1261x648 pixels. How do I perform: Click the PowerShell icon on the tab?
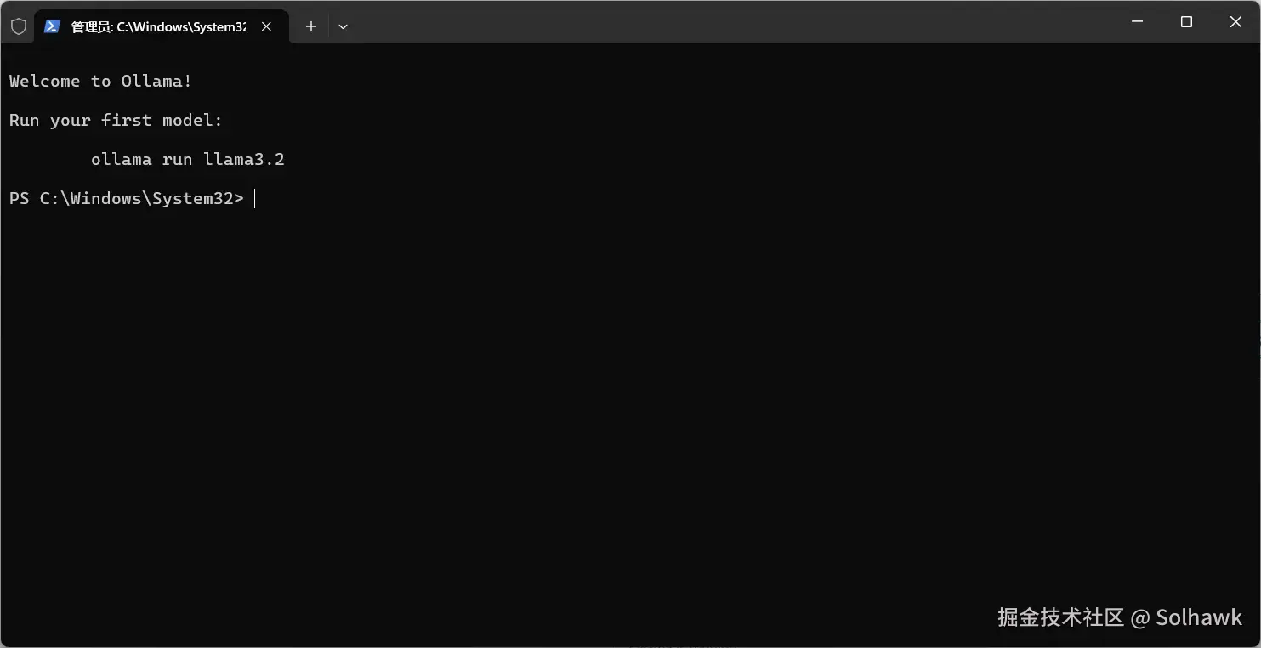(52, 26)
